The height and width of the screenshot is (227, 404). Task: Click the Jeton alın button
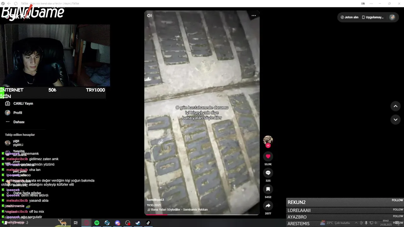pos(350,17)
